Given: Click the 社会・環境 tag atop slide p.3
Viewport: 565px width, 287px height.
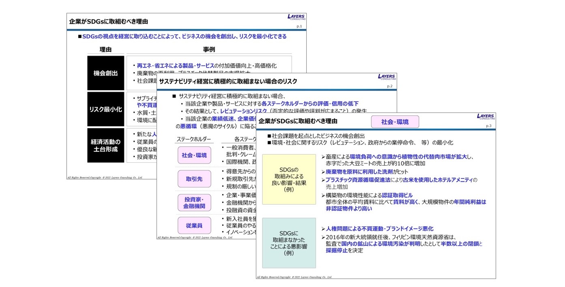Looking at the screenshot, I should (x=395, y=121).
